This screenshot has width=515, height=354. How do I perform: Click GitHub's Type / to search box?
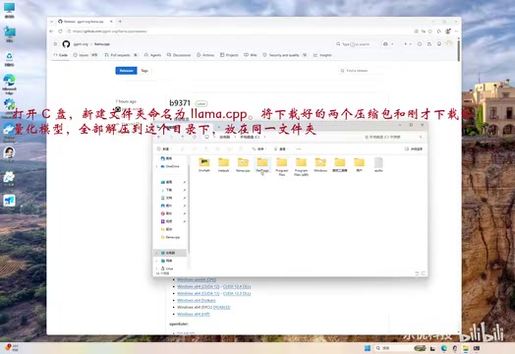pyautogui.click(x=356, y=44)
